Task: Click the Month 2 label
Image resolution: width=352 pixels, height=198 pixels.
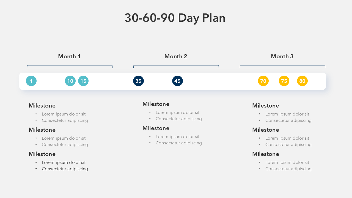Action: tap(176, 56)
